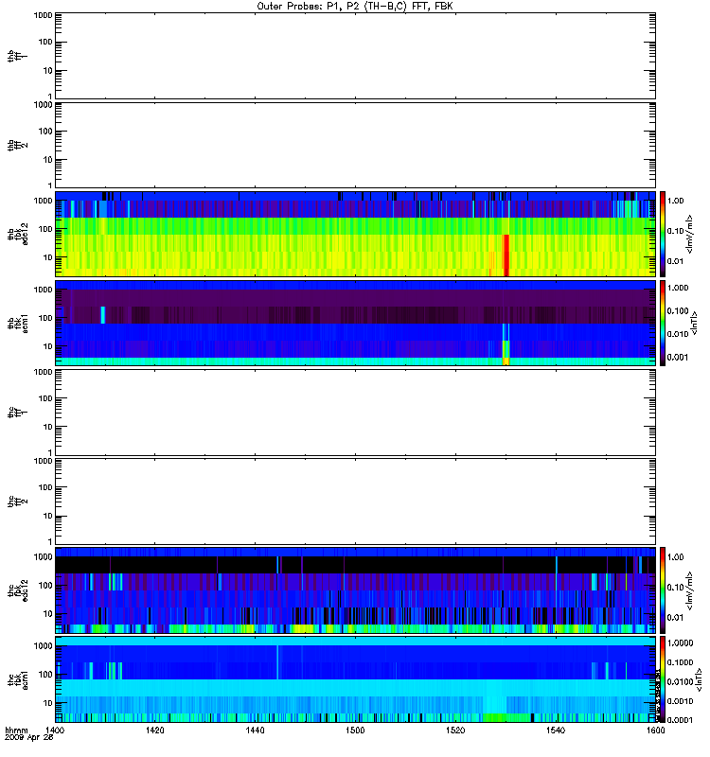710x757 pixels.
Task: Click inside the empty thc ff 2 panel
Action: [x=355, y=502]
